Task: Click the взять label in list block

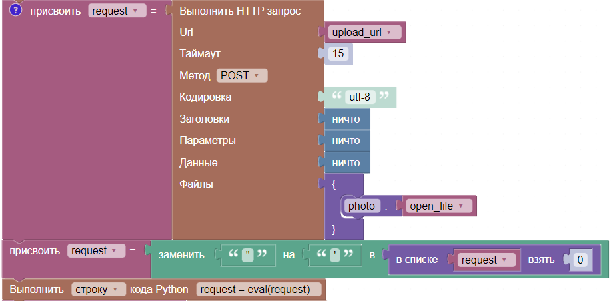Action: tap(541, 260)
